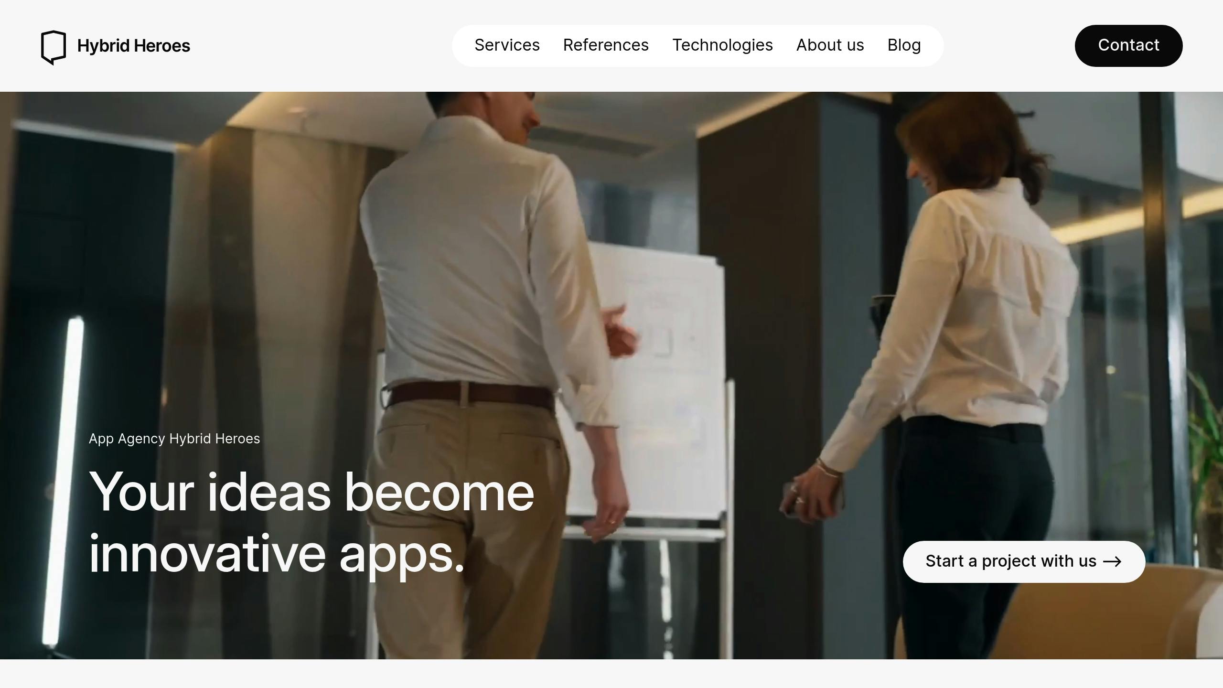Click the arrow icon in the project button

1112,562
